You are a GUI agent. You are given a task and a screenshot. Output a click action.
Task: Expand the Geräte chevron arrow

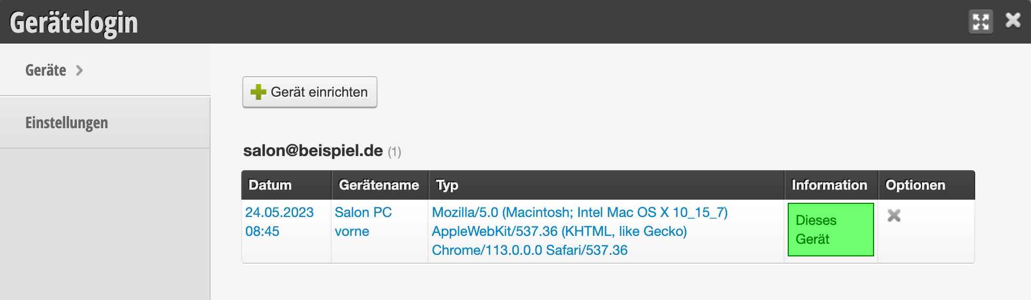tap(80, 70)
